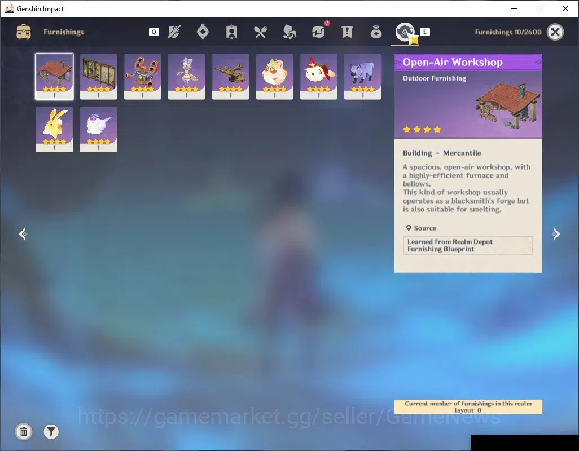Select the folding screen furnishing thumbnail
This screenshot has width=579, height=451.
(x=98, y=77)
